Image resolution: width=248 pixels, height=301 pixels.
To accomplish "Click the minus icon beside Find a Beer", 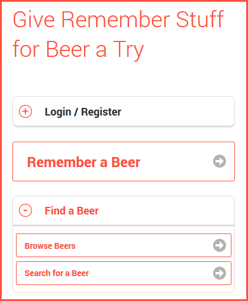I will [x=25, y=210].
